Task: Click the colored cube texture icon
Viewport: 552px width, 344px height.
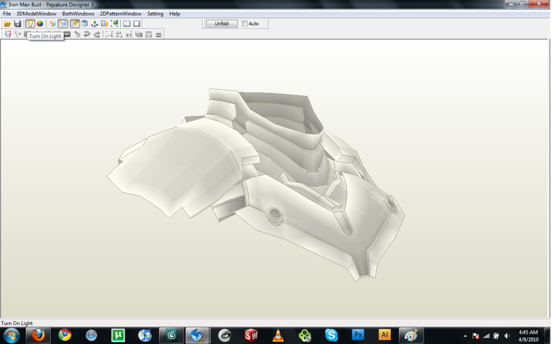Action: [40, 24]
